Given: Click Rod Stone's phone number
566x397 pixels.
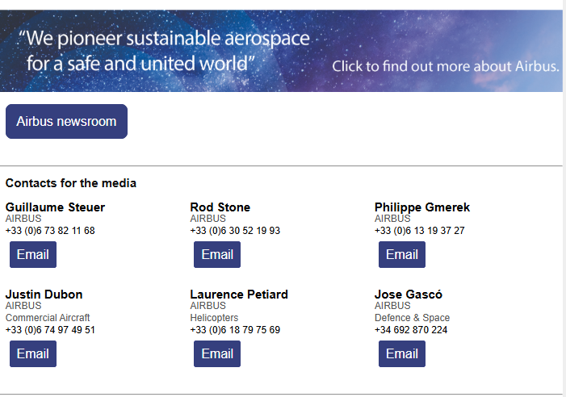Looking at the screenshot, I should 235,231.
